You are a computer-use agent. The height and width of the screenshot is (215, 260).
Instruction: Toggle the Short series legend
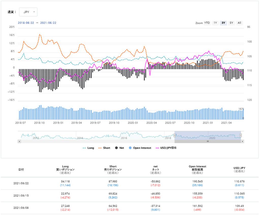point(104,148)
